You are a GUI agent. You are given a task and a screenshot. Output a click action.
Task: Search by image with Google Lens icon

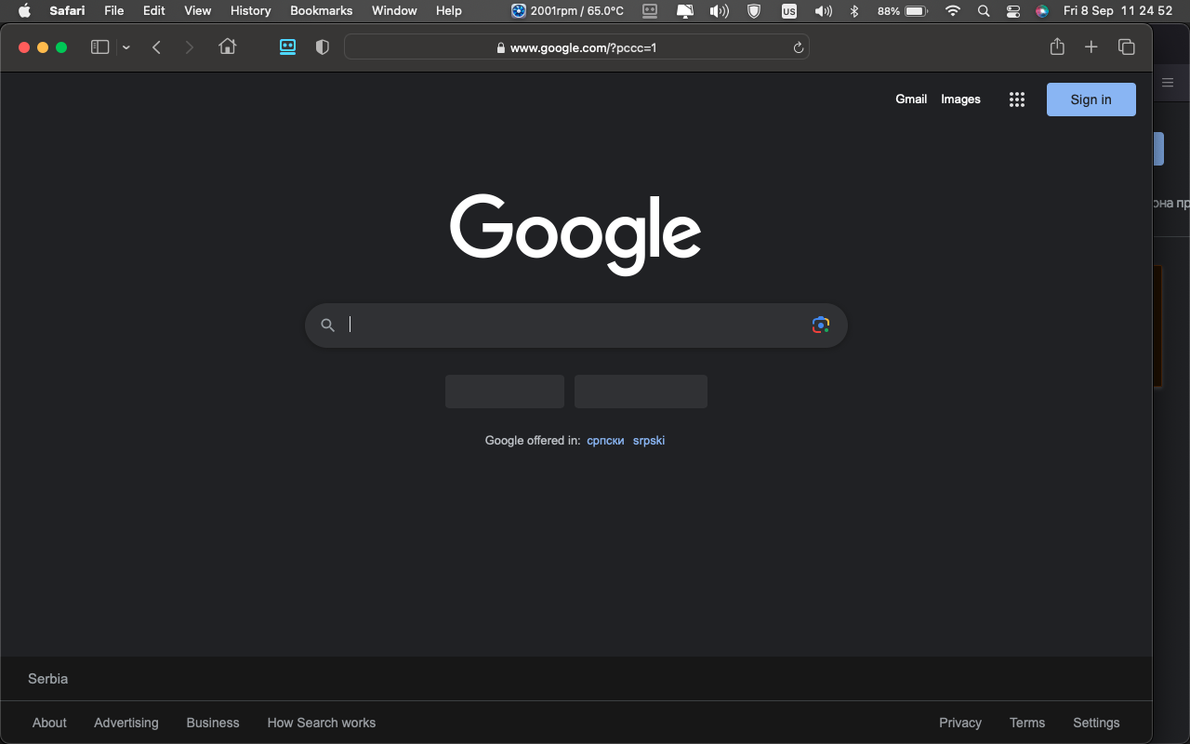820,325
